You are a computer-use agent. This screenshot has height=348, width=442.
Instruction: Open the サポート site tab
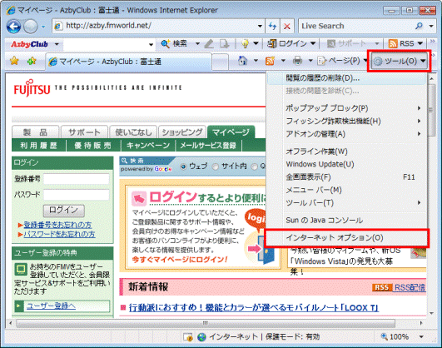click(84, 132)
